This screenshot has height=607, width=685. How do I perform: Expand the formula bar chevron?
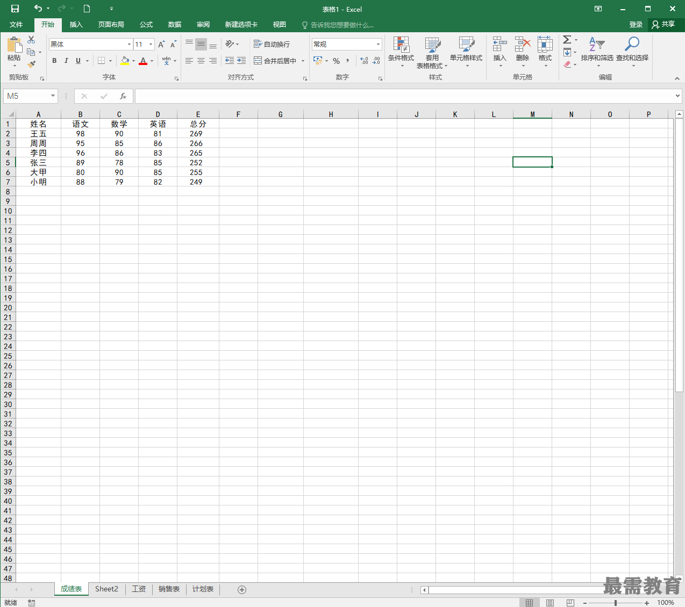click(677, 96)
